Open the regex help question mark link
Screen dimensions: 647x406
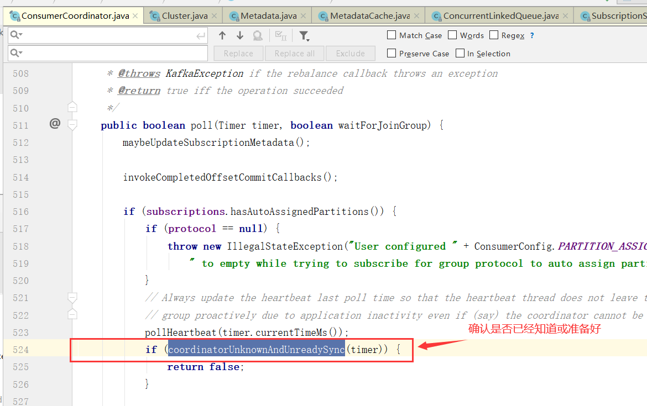pyautogui.click(x=532, y=35)
